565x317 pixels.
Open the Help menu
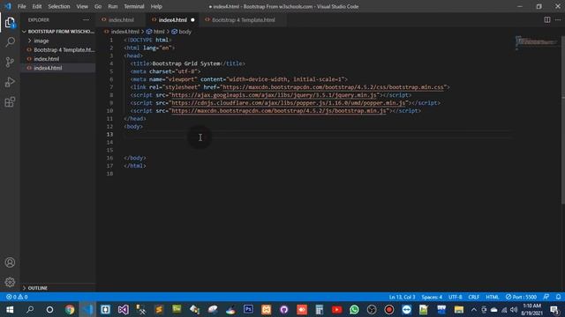156,6
